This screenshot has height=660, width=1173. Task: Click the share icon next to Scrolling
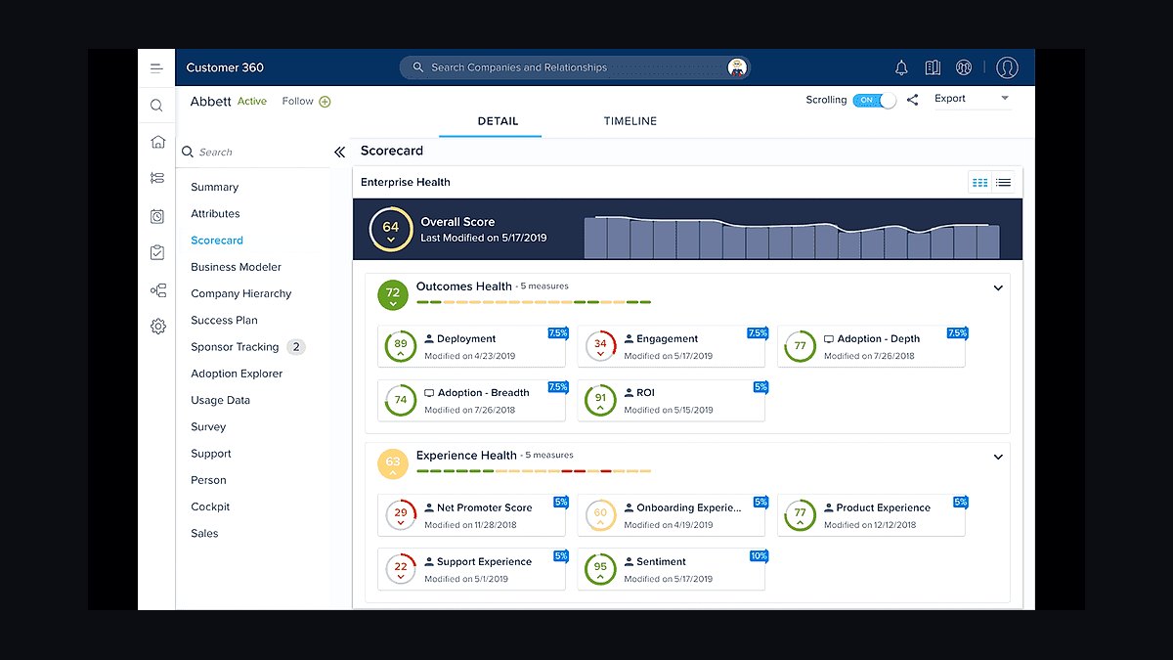click(912, 100)
